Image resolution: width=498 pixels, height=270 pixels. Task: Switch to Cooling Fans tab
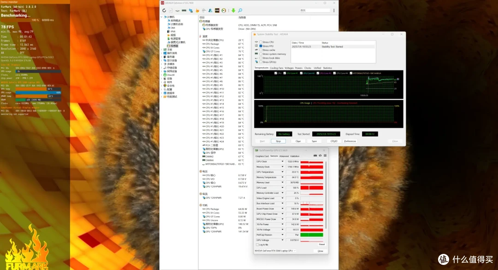click(276, 68)
